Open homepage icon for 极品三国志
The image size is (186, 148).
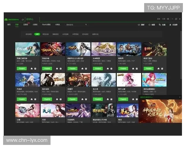(x=158, y=68)
